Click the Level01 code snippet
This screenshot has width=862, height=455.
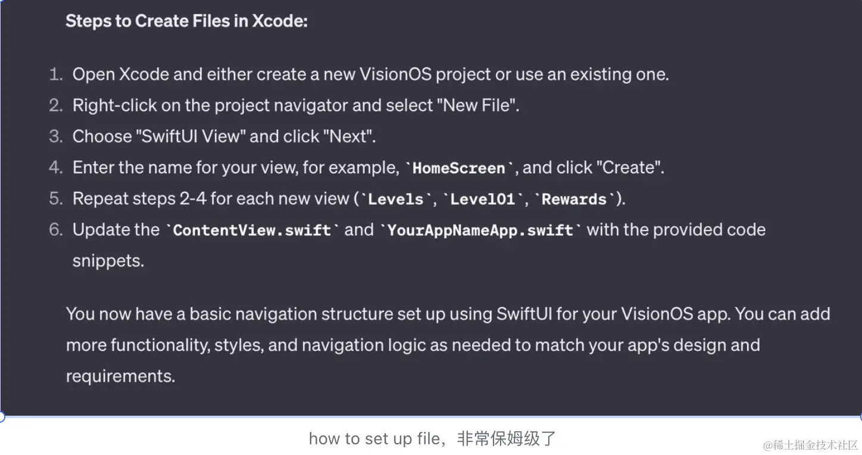482,199
